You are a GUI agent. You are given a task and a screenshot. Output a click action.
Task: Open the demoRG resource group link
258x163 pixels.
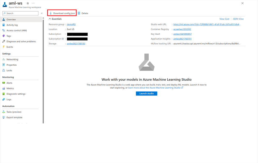[71, 24]
